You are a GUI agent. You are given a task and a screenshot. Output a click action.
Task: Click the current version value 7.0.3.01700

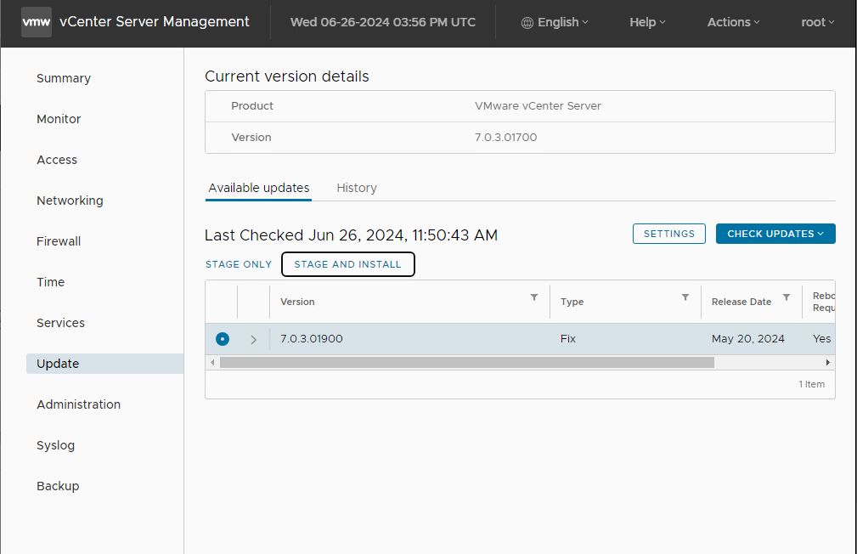[x=505, y=138]
